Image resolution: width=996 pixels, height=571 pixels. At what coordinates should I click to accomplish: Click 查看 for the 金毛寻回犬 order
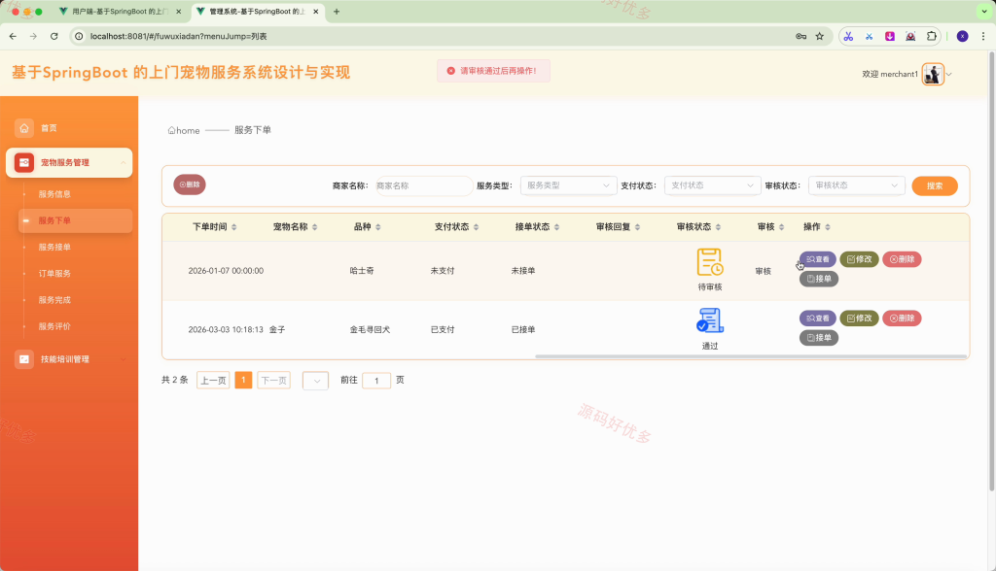[817, 318]
